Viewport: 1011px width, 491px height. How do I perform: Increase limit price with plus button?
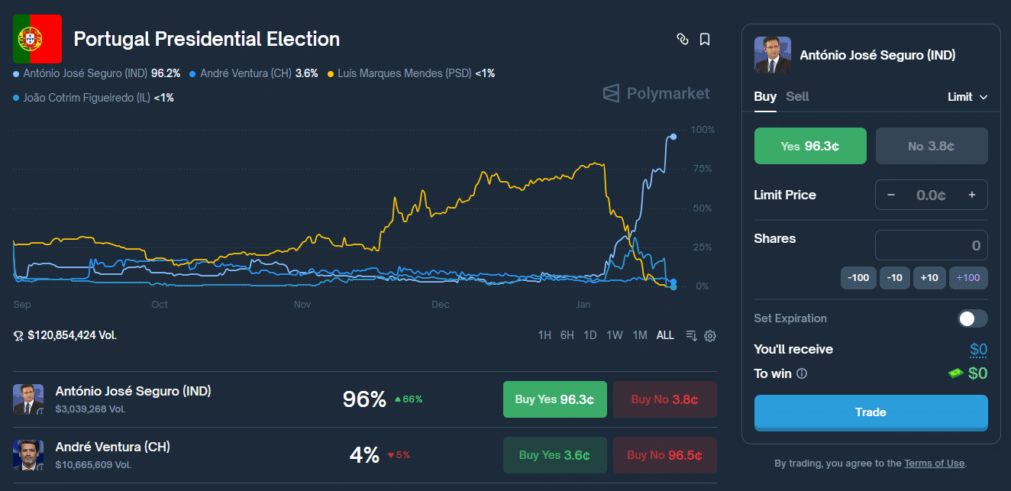pos(972,195)
